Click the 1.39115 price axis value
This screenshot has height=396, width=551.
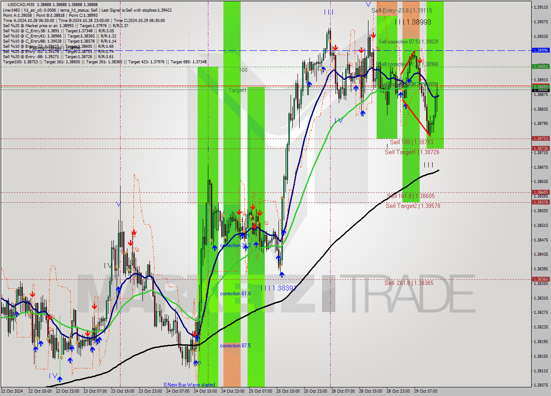tap(540, 7)
